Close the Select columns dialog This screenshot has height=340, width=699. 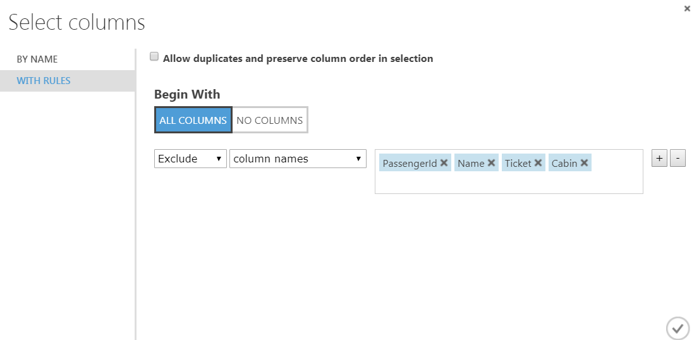pos(687,9)
